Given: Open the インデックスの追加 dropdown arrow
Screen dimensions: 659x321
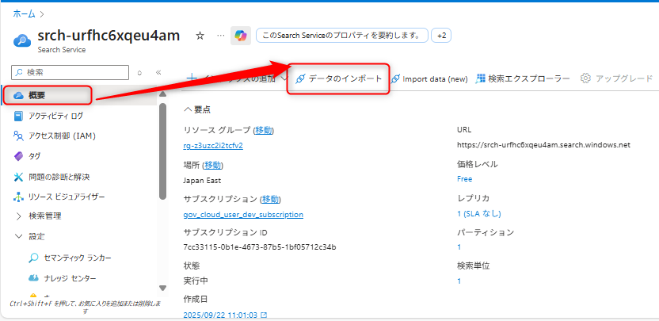Looking at the screenshot, I should [x=284, y=78].
